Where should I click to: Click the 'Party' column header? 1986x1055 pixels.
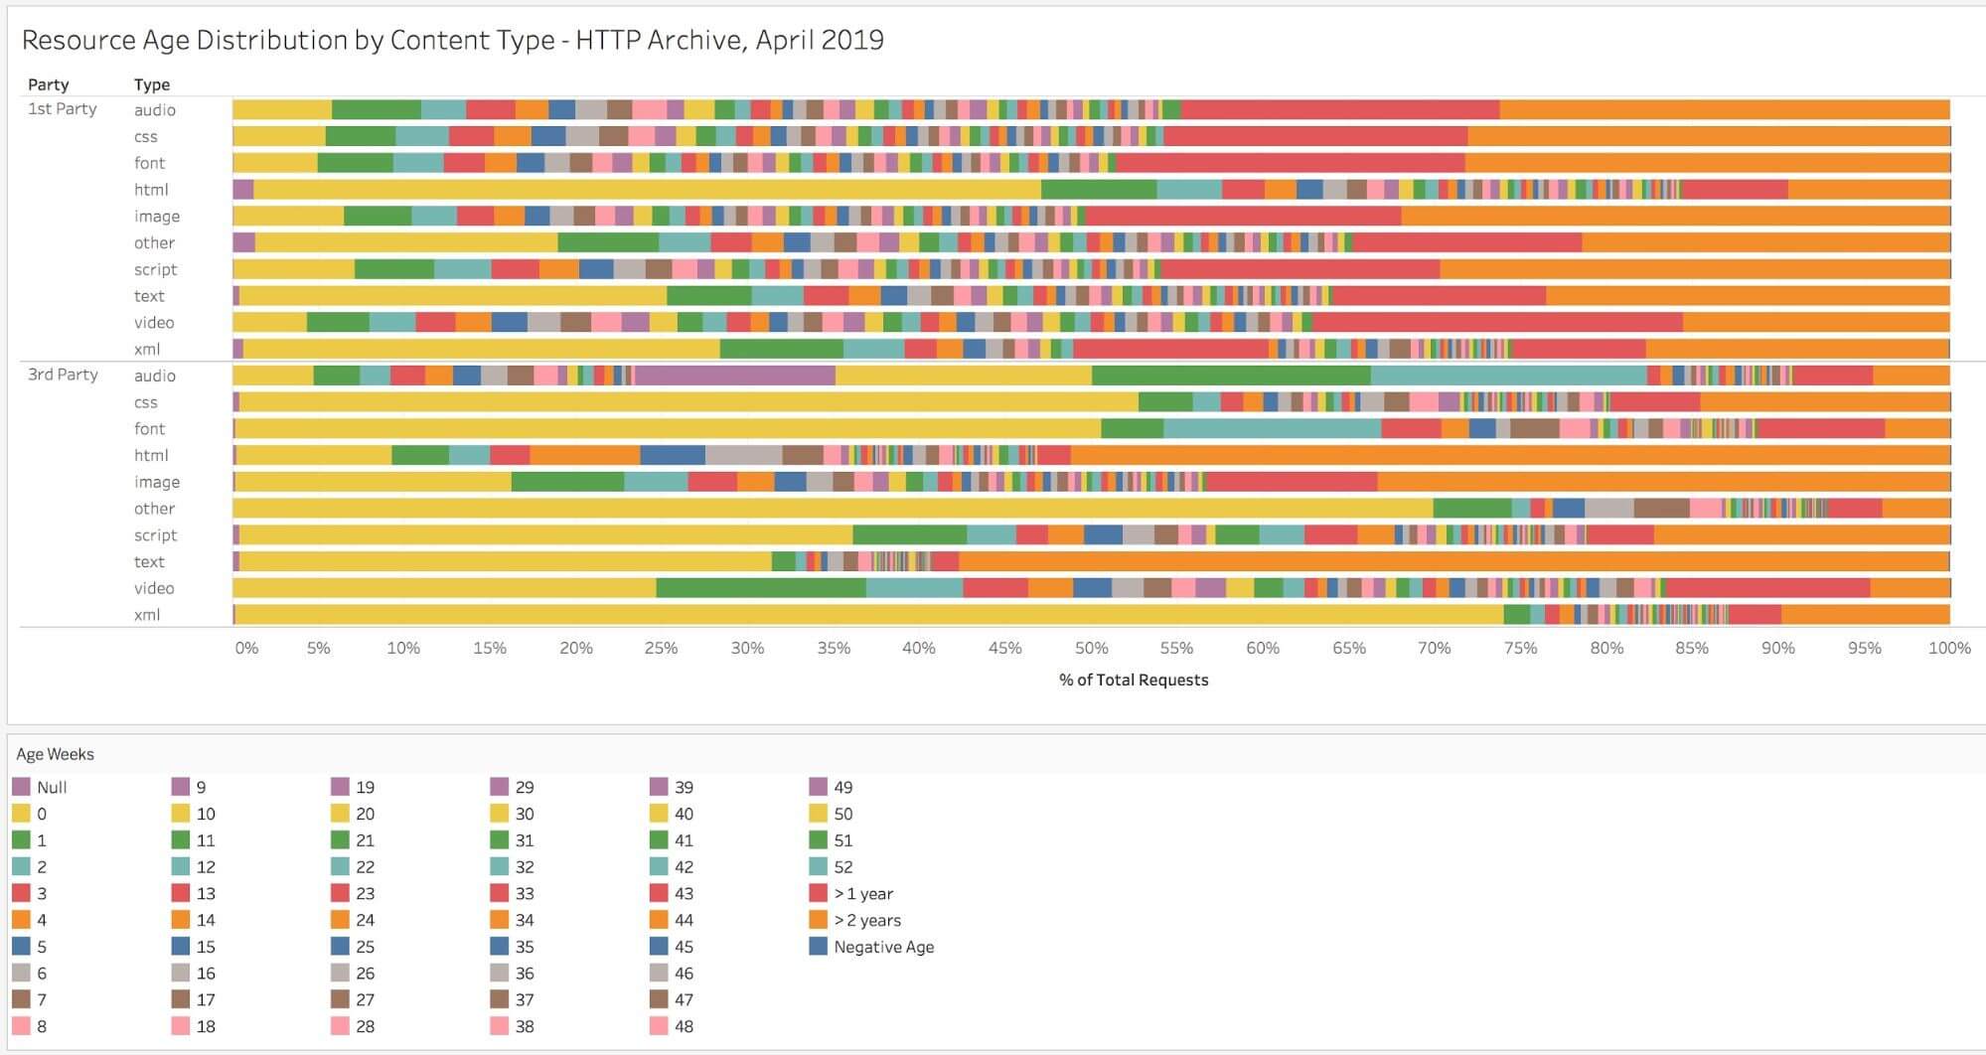pos(48,84)
